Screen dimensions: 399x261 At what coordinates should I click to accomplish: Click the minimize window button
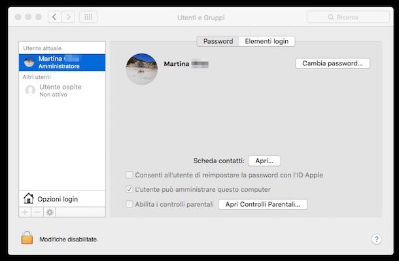click(x=28, y=17)
